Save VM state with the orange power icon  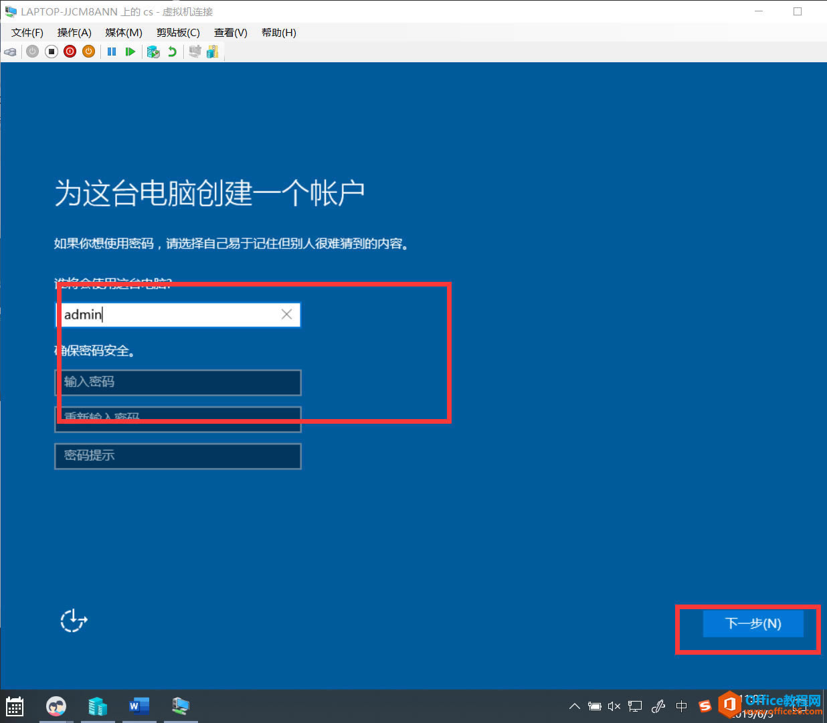88,52
